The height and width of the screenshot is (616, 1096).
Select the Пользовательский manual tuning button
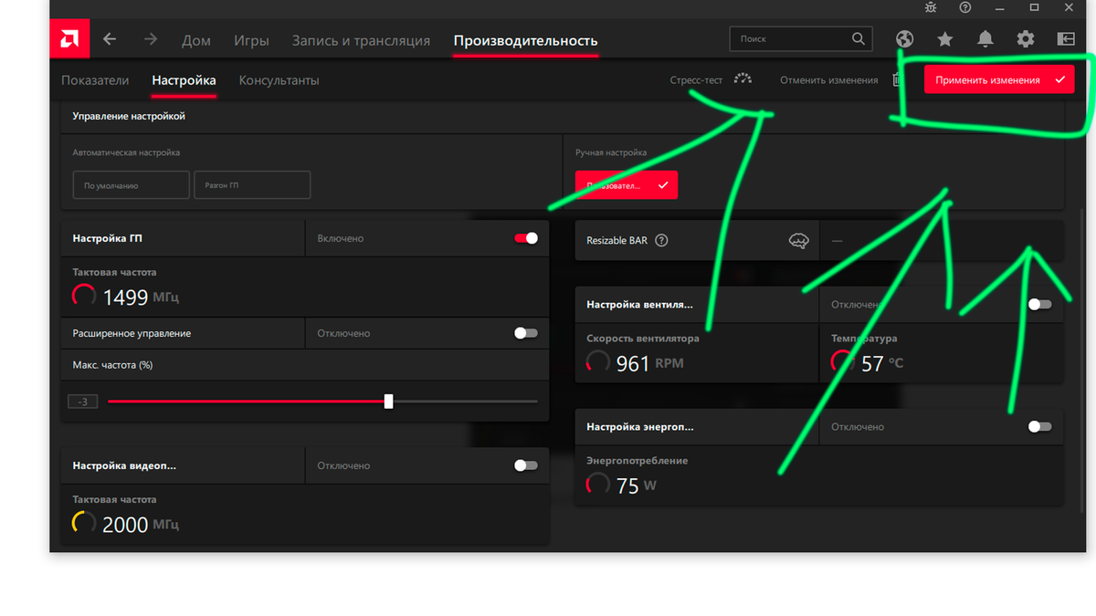(627, 185)
